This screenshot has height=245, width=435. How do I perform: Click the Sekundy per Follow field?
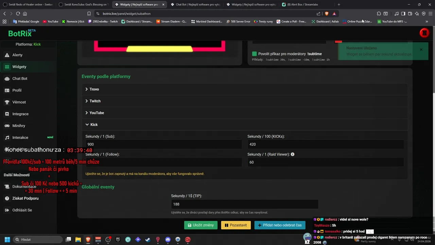[163, 162]
